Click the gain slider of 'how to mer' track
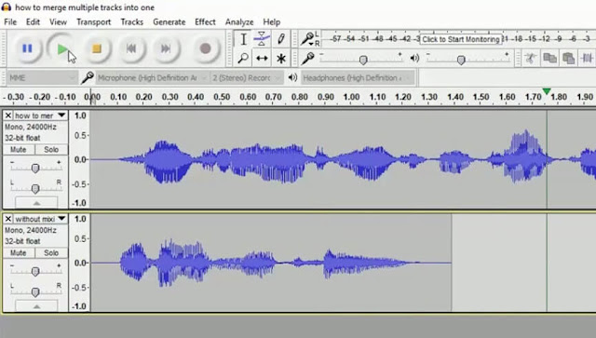Image resolution: width=596 pixels, height=338 pixels. pyautogui.click(x=35, y=168)
